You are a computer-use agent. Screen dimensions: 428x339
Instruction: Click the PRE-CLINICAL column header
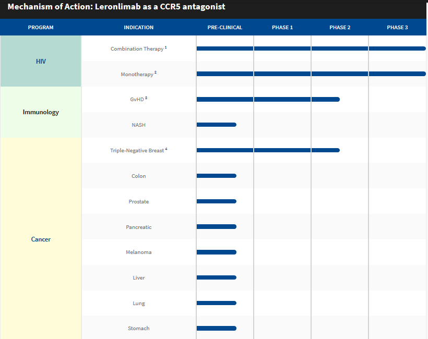(224, 27)
